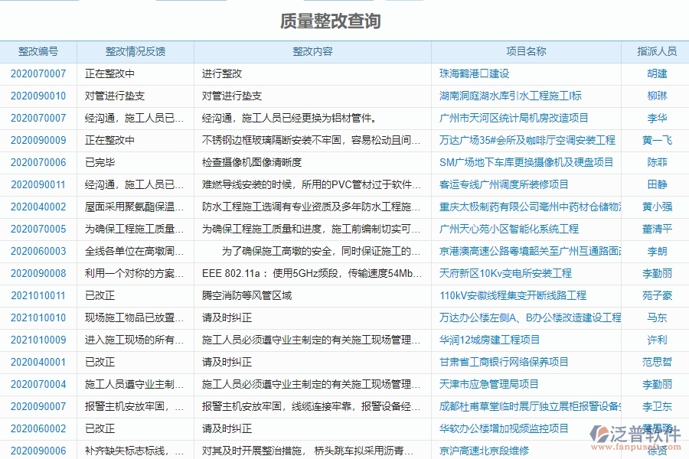View project 天府新区10kV变电所安装工程

505,272
